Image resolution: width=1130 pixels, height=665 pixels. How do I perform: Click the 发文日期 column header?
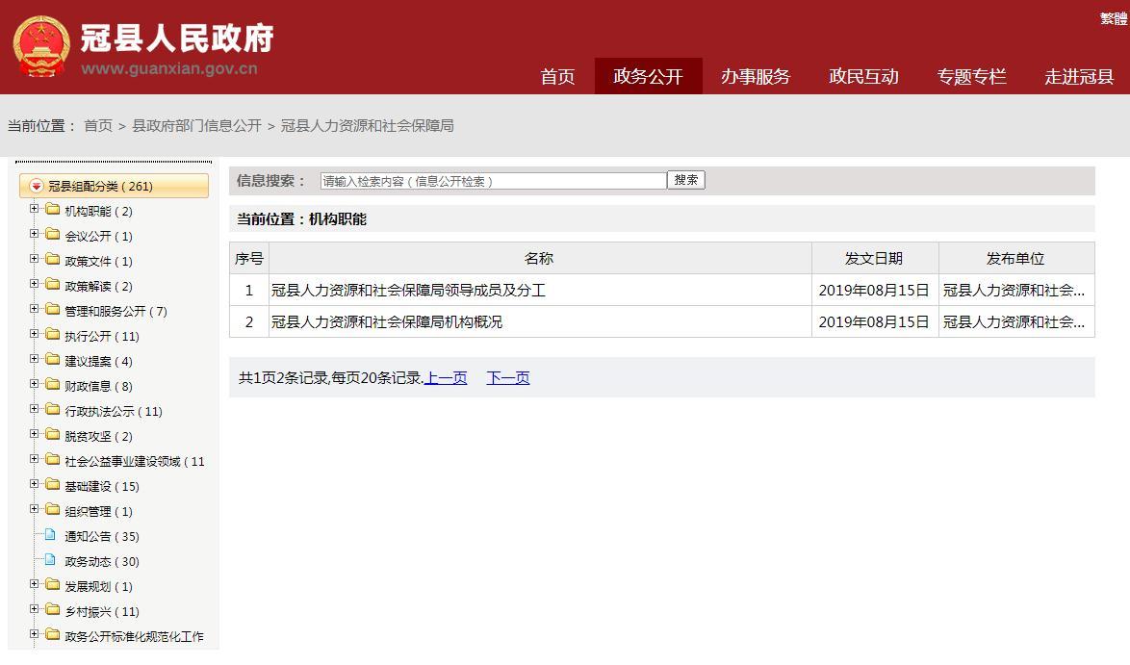(x=874, y=259)
